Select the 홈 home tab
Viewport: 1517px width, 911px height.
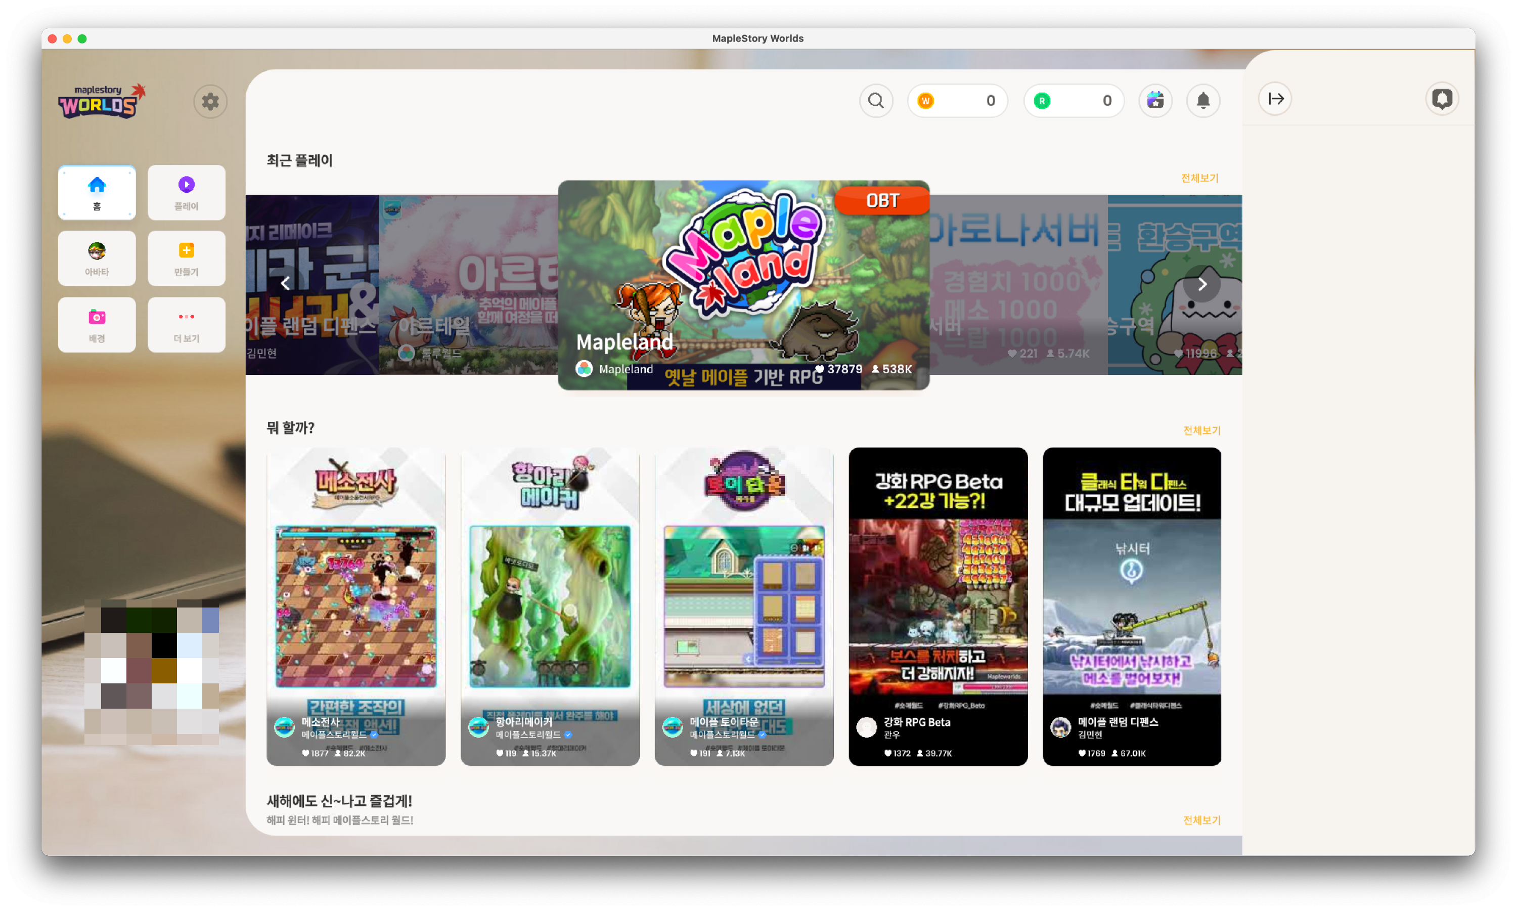pyautogui.click(x=97, y=193)
